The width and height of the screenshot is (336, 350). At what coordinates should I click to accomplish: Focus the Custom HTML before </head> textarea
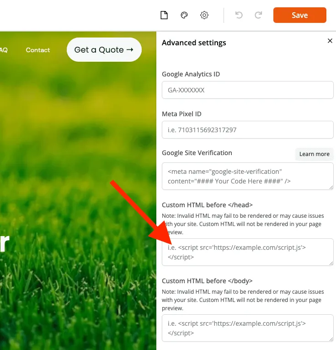(247, 252)
